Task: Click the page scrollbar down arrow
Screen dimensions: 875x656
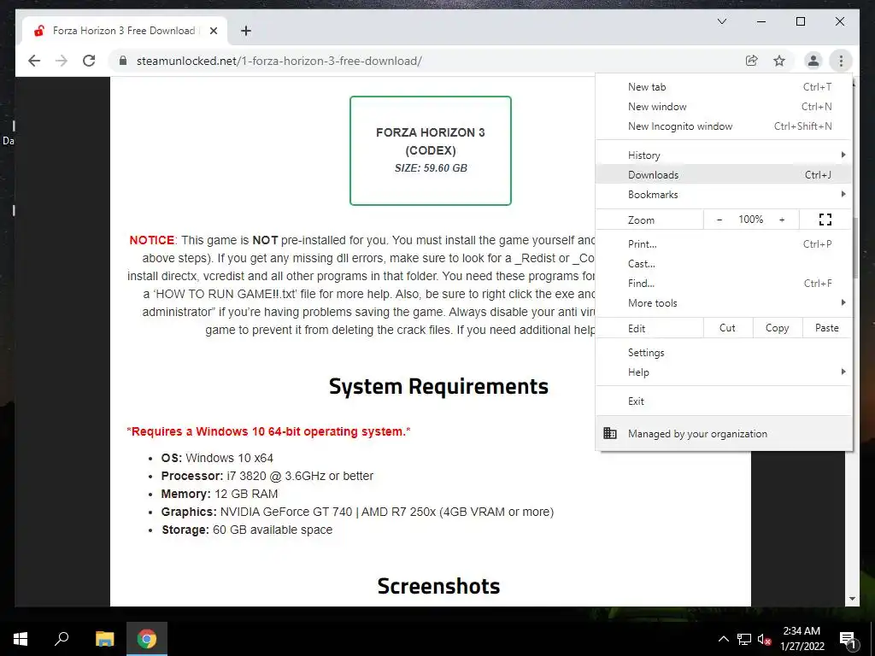Action: tap(852, 599)
